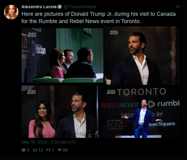Click the tweet text about Toronto event

point(99,18)
